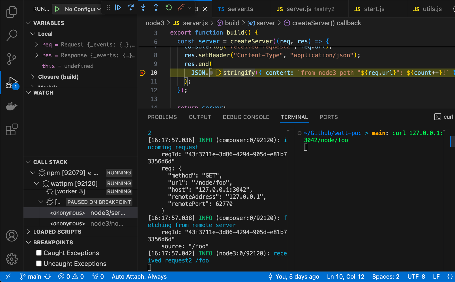This screenshot has width=455, height=282.
Task: Open the Run and Debug view
Action: click(12, 83)
